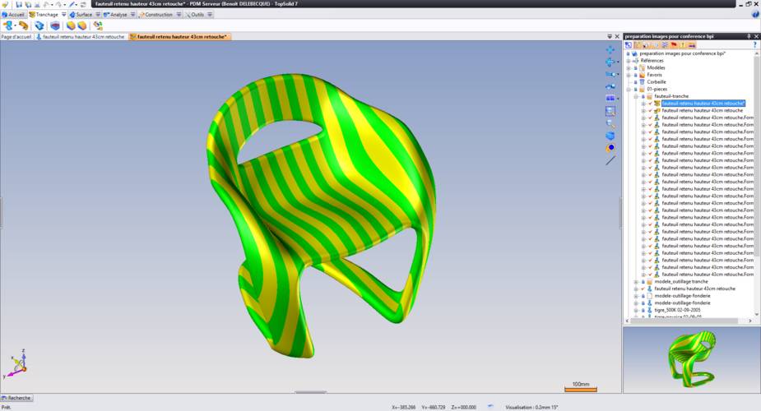Click the pin icon on project panel header
Viewport: 761px width, 411px height.
pos(749,36)
